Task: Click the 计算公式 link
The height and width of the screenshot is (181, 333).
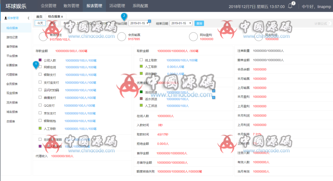Action: [x=321, y=23]
